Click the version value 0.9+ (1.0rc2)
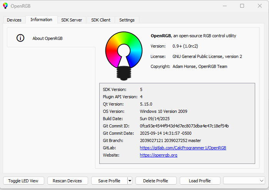 click(185, 46)
